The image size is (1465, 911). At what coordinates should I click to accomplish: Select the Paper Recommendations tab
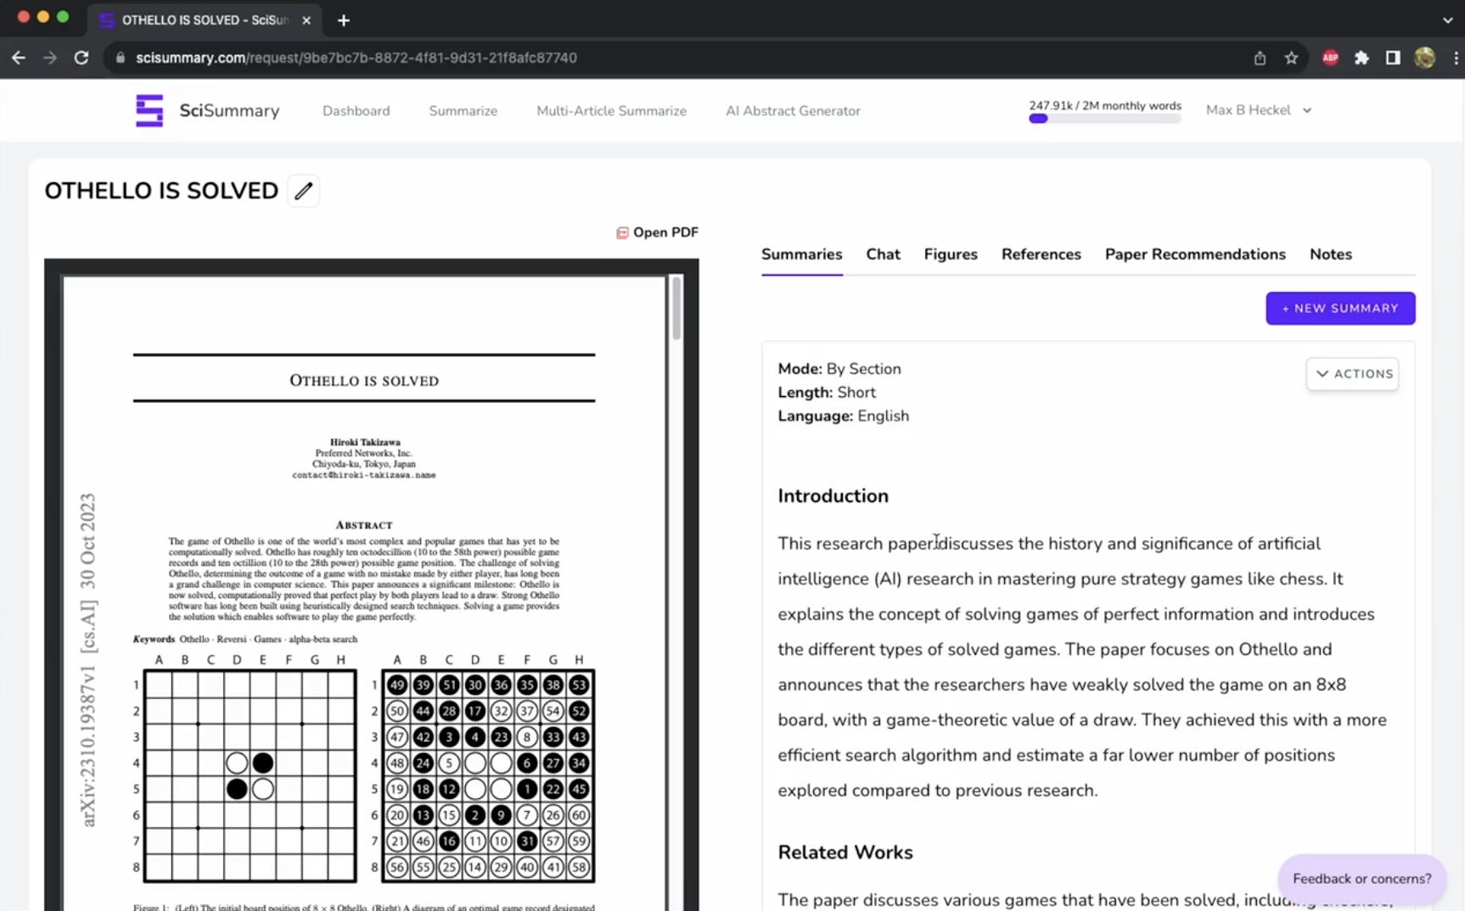point(1195,254)
